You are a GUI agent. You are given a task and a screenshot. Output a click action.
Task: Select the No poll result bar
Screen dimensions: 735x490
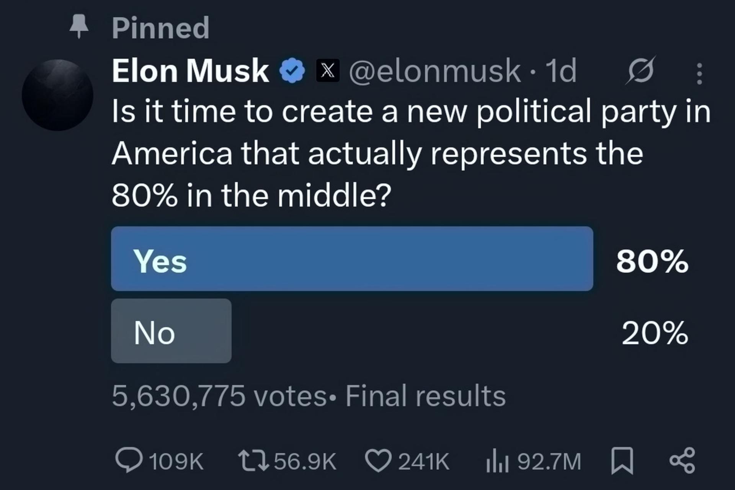(171, 331)
